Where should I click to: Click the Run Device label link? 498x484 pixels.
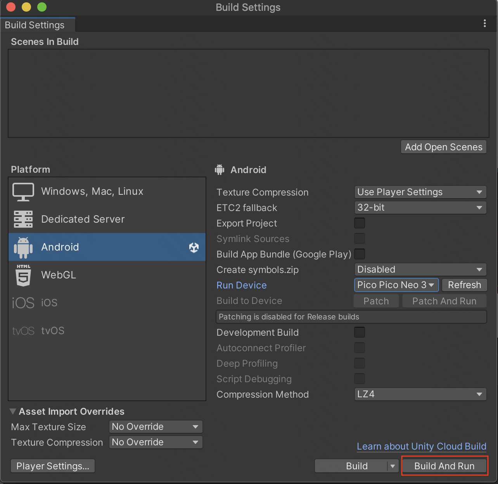coord(242,285)
